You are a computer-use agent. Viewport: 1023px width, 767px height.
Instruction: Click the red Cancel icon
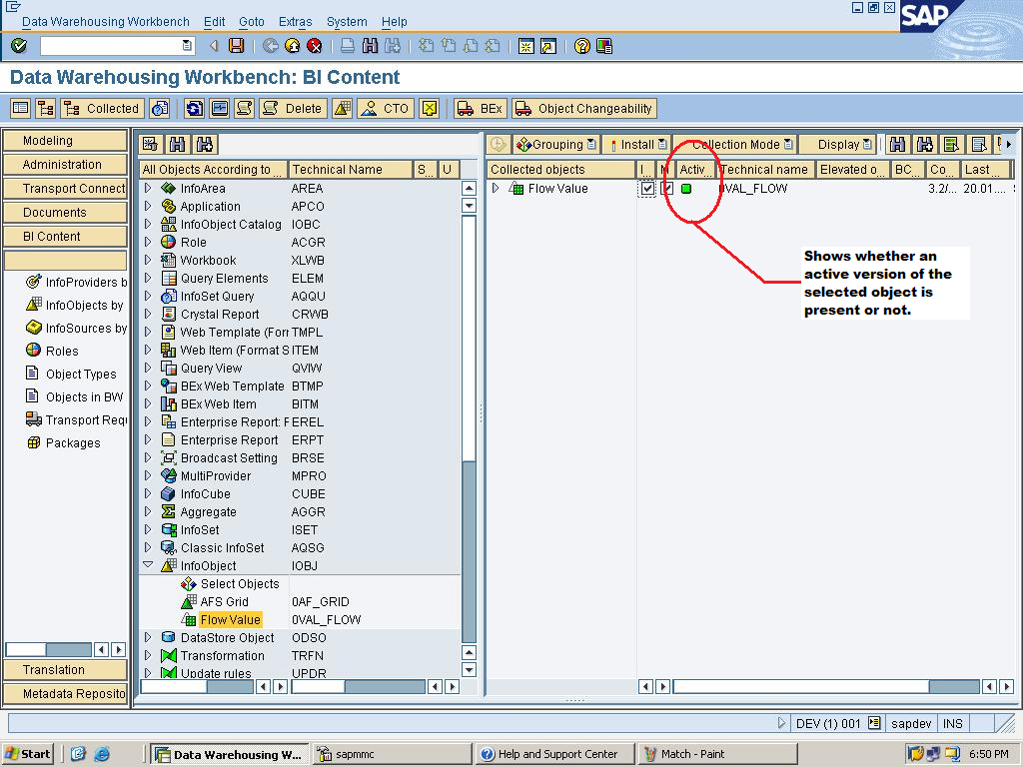click(x=315, y=46)
